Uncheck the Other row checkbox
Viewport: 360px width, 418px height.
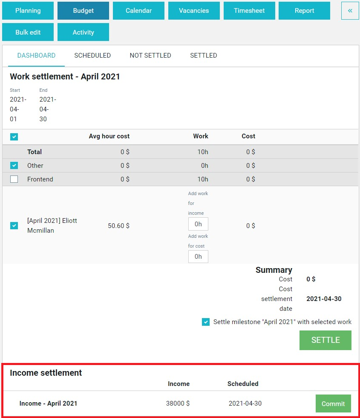[x=14, y=165]
